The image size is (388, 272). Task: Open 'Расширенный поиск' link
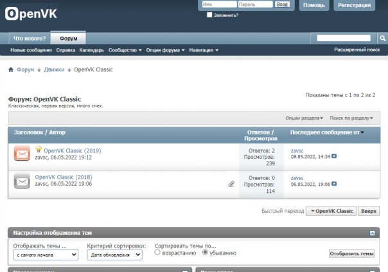point(357,50)
